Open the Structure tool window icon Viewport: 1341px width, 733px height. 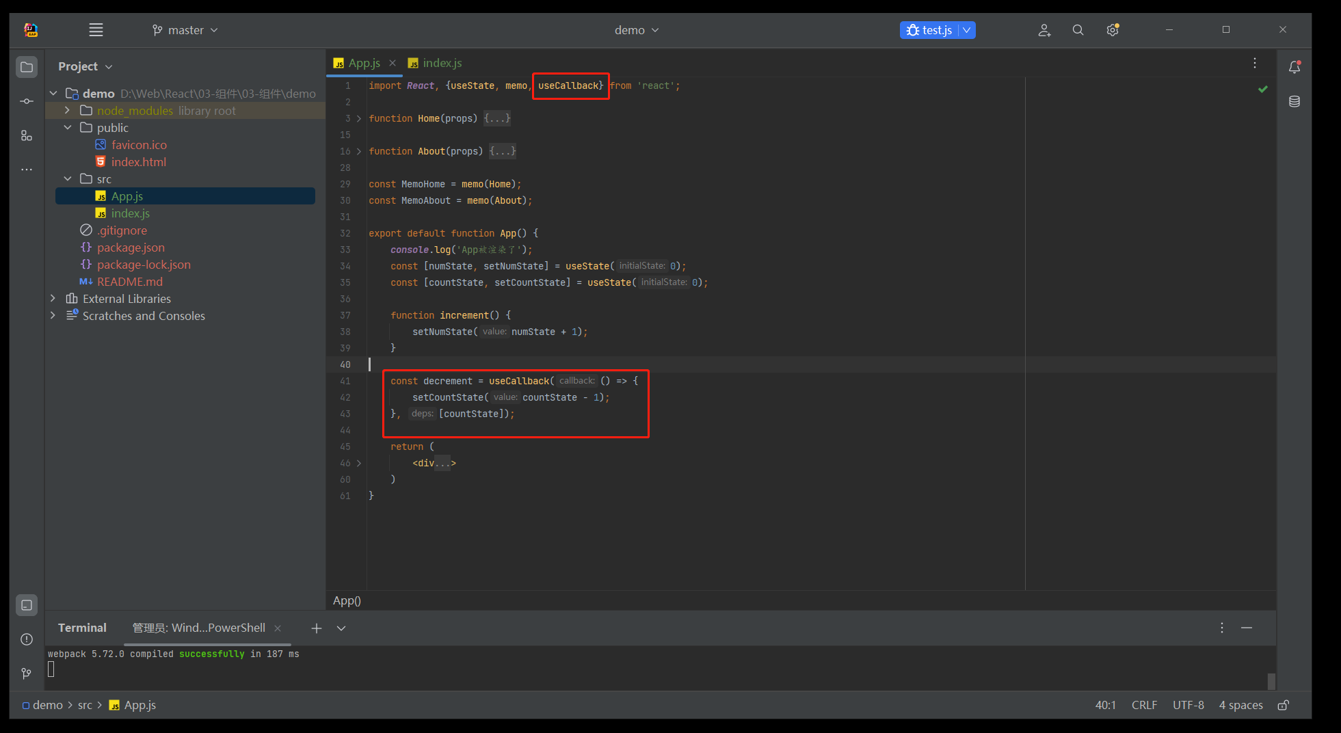click(x=27, y=135)
